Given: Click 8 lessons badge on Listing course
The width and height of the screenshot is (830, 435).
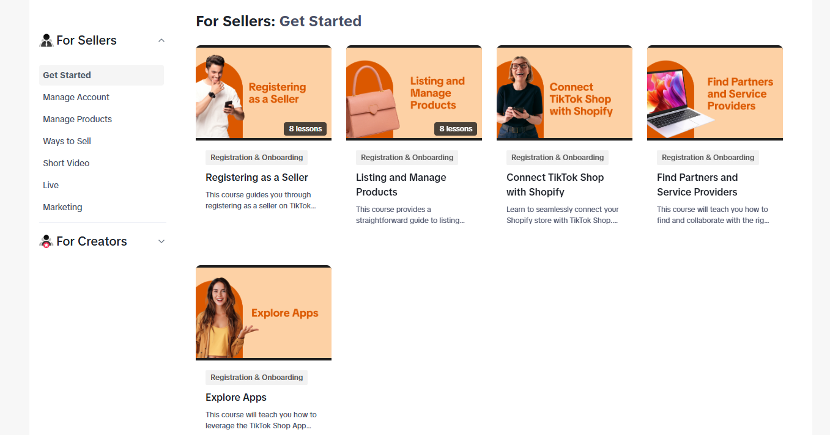Looking at the screenshot, I should 456,129.
